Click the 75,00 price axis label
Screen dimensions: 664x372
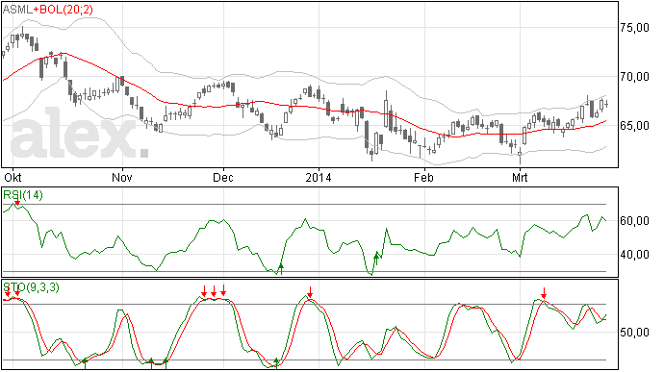(x=634, y=28)
